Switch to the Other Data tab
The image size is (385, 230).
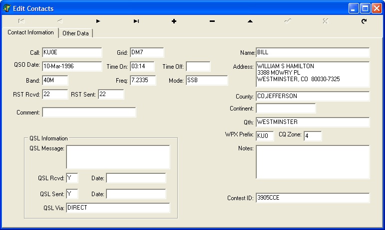[x=75, y=33]
